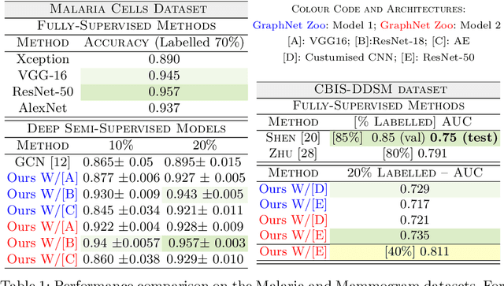
Task: Select the blue "Ours W/[C]" label
Action: pos(42,210)
